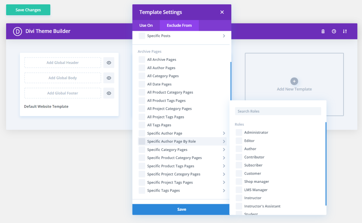The width and height of the screenshot is (362, 223).
Task: Click Add Global Footer
Action: [63, 93]
